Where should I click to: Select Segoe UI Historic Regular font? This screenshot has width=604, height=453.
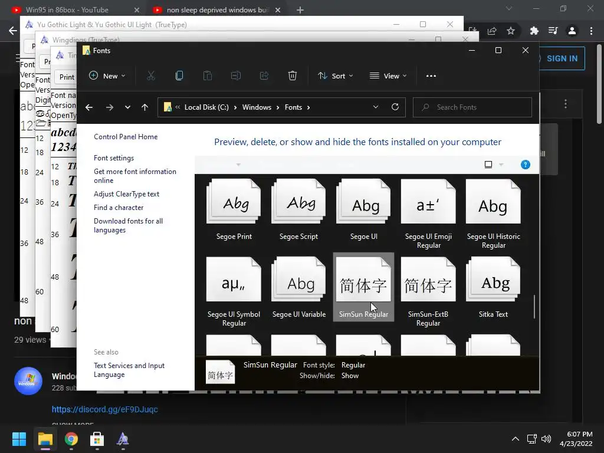[494, 214]
